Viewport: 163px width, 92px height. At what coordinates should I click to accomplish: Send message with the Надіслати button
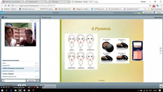[x=31, y=81]
